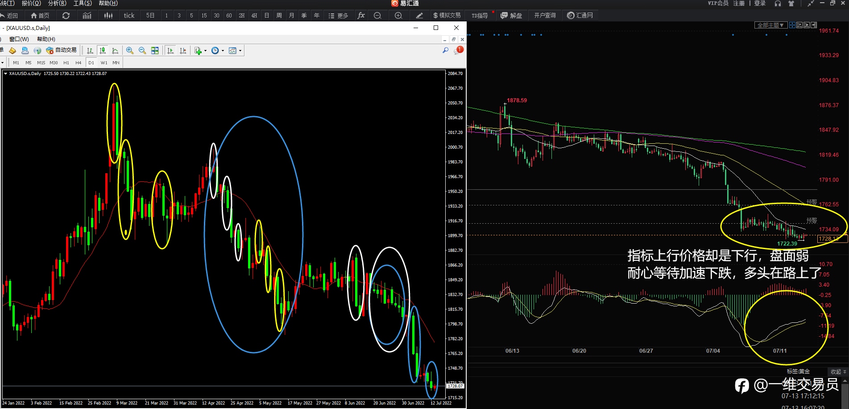The image size is (849, 409).
Task: Switch to line chart mode in MT4
Action: point(115,50)
